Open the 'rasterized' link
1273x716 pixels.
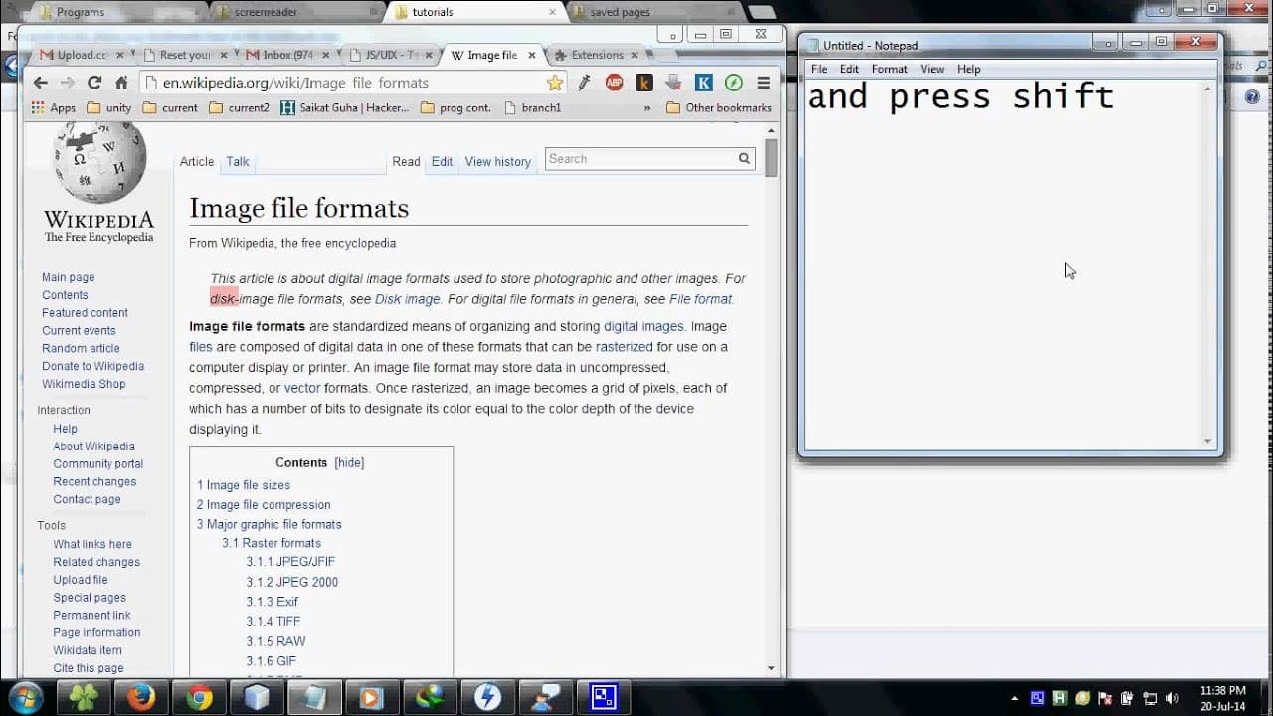(624, 347)
